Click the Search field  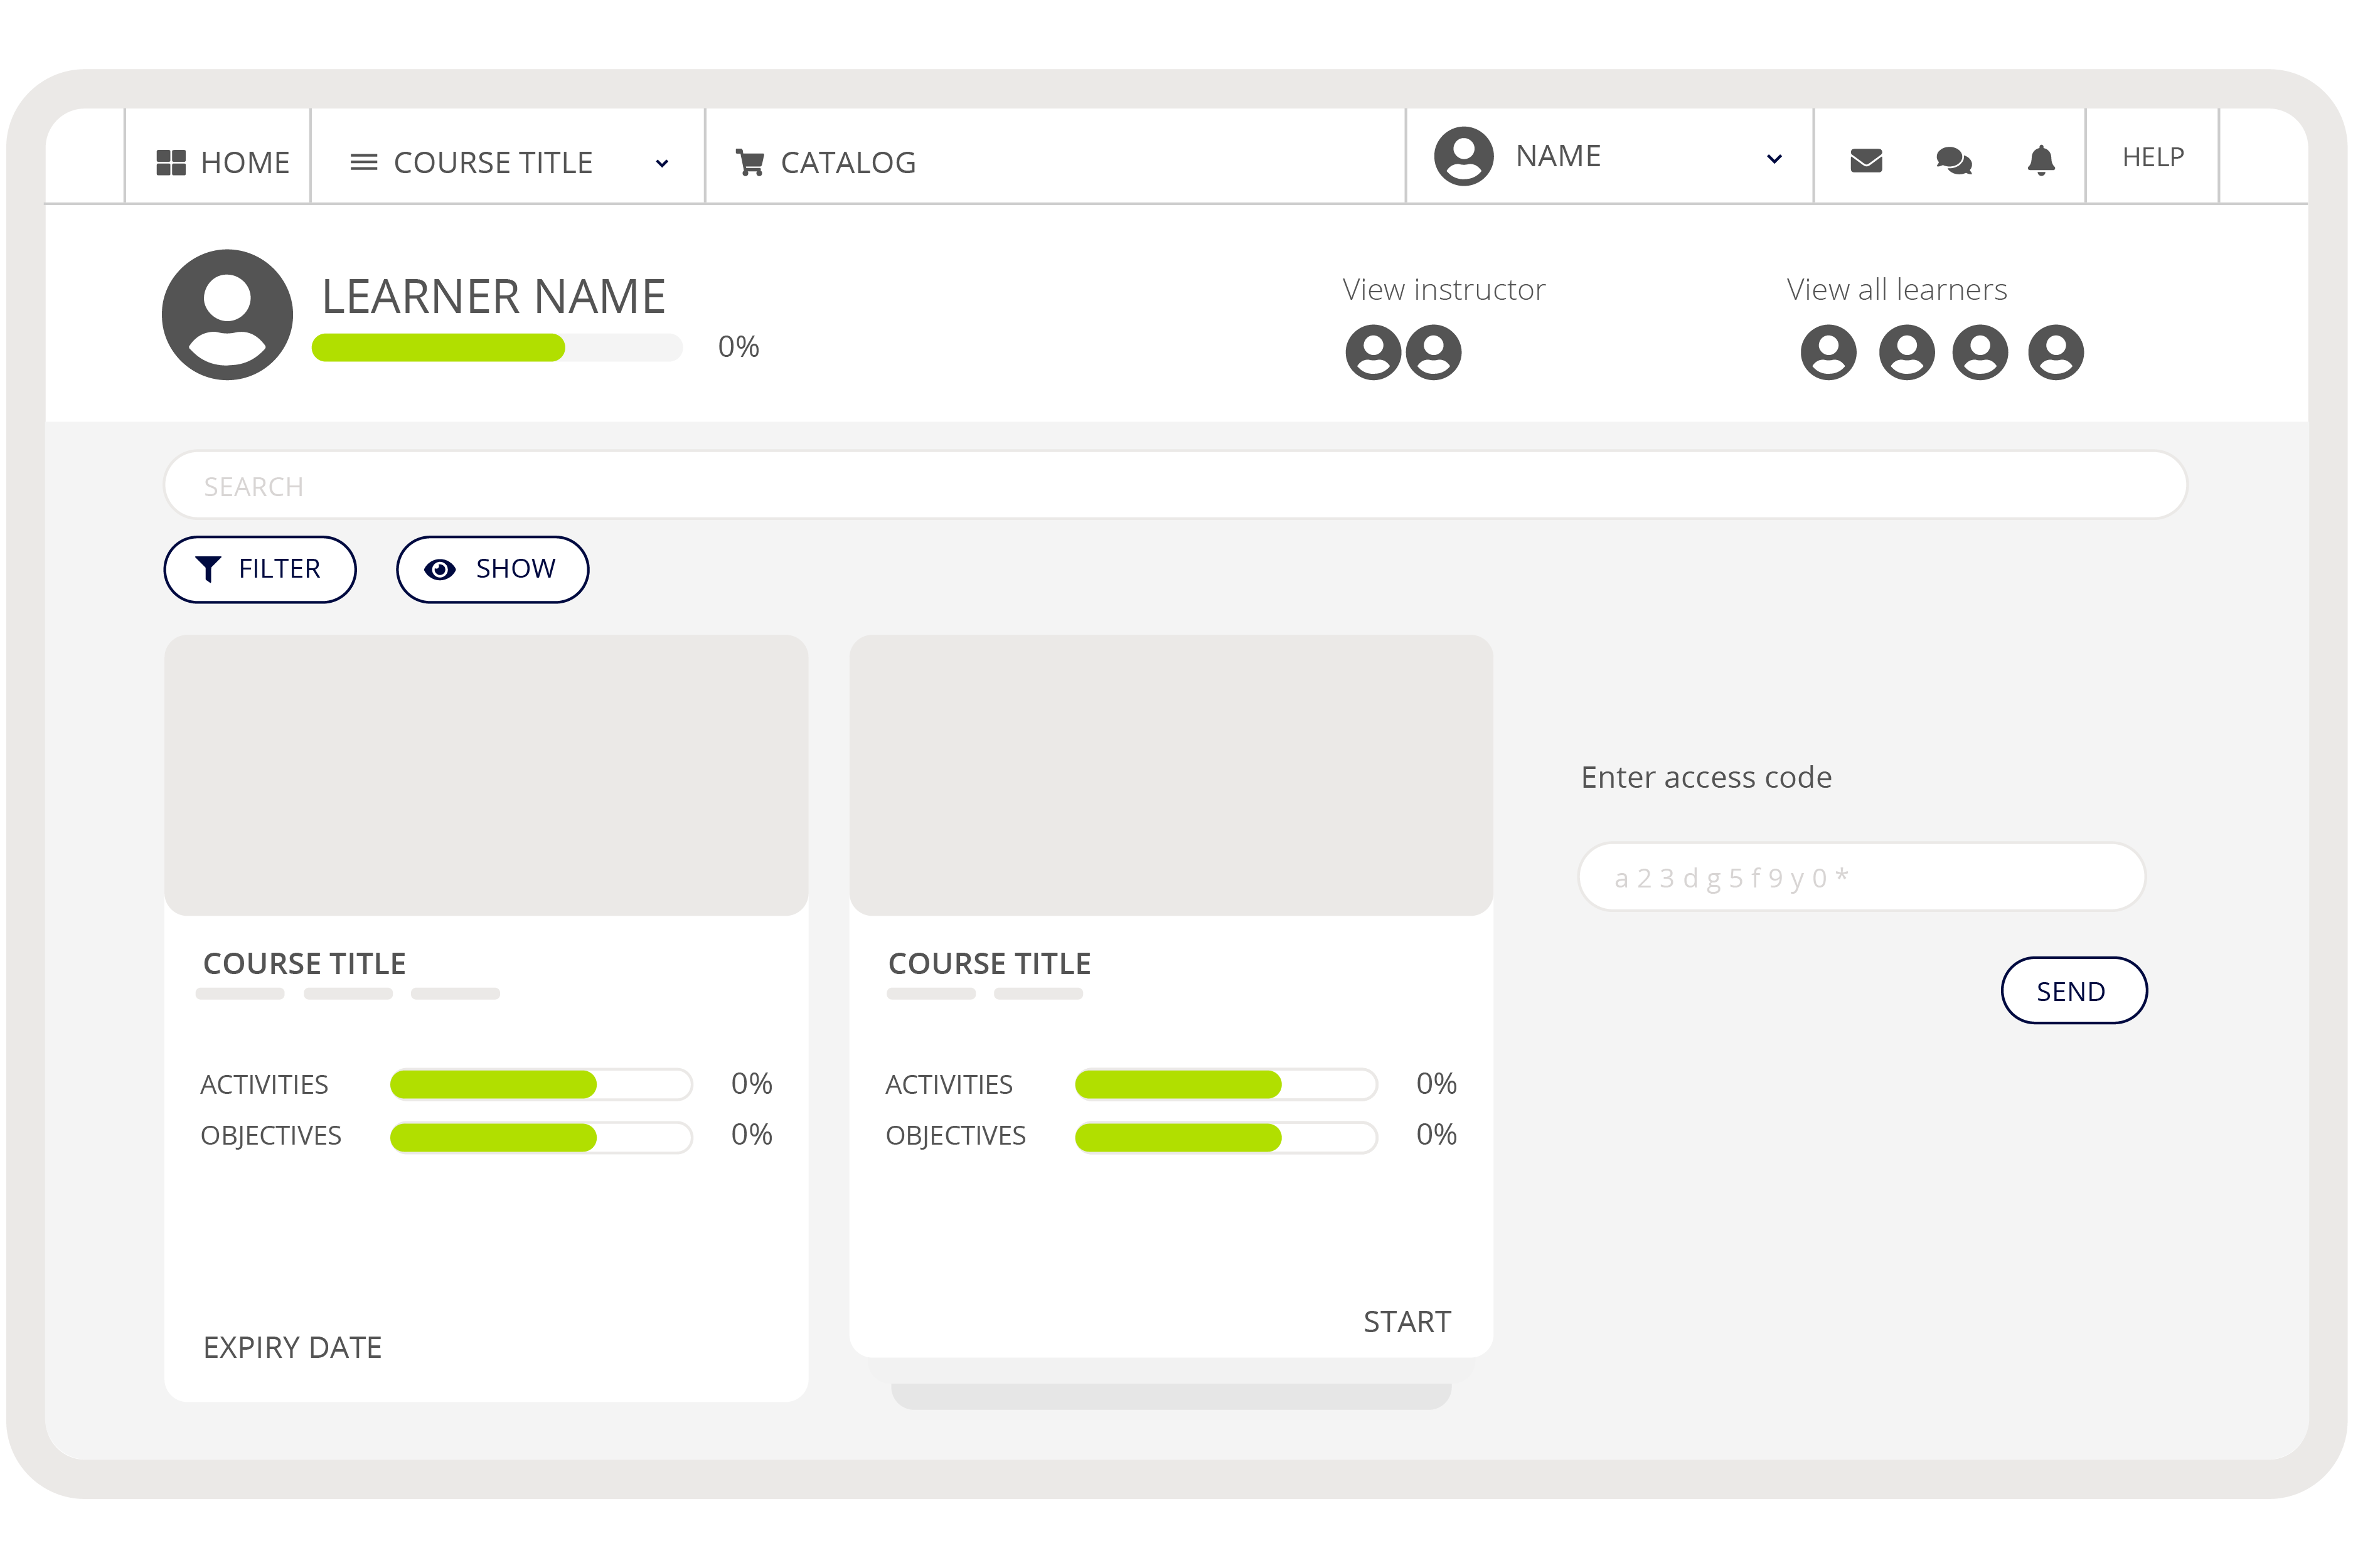point(1175,485)
